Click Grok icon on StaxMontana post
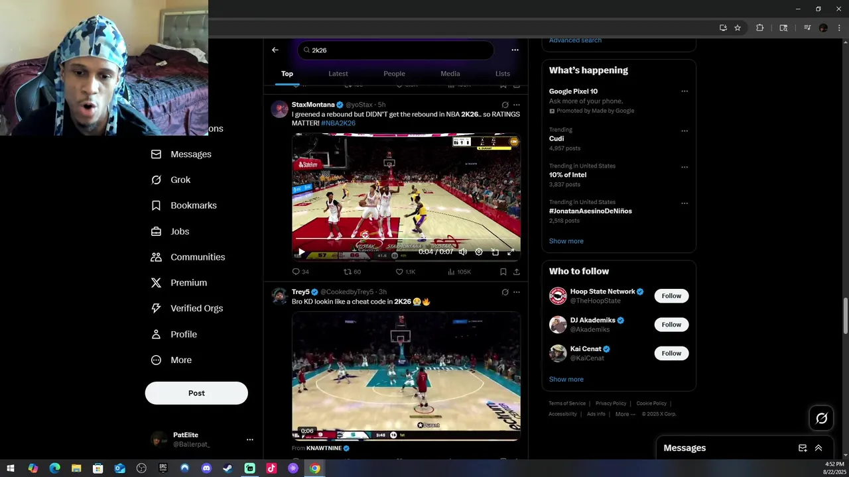 505,105
